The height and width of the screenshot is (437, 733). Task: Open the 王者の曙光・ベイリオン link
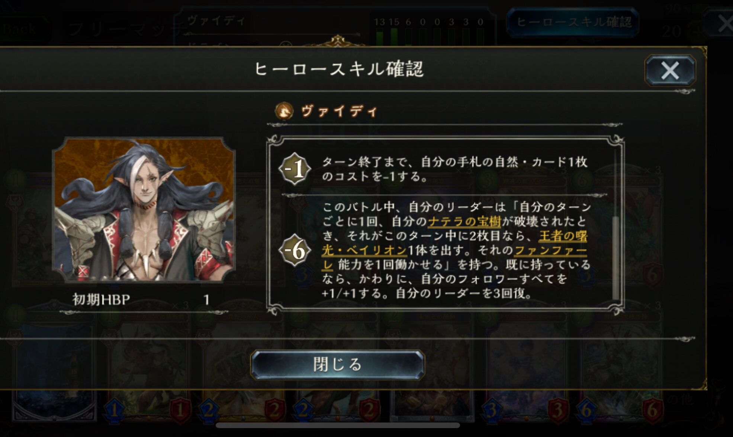click(454, 243)
